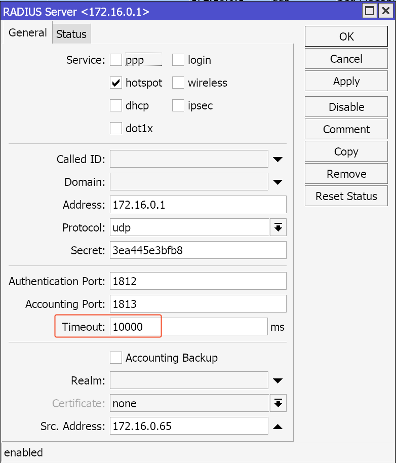
Task: Click the Comment button
Action: (346, 129)
